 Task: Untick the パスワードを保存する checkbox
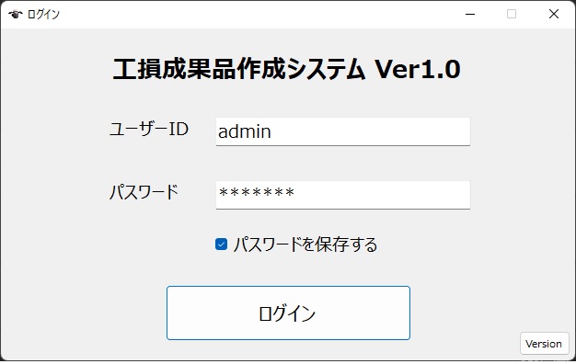(221, 244)
